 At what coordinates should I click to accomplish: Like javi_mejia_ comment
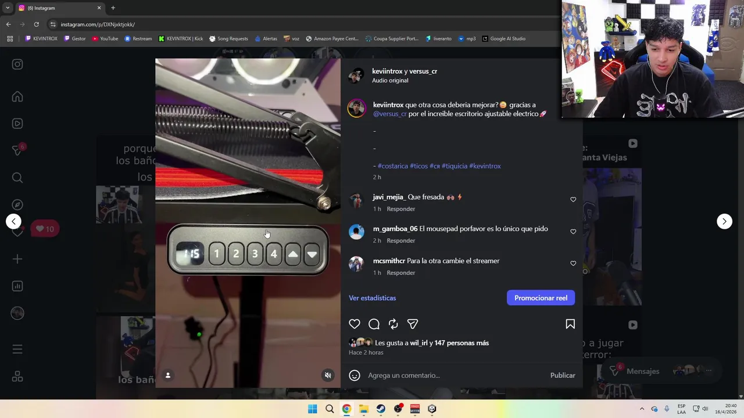573,200
